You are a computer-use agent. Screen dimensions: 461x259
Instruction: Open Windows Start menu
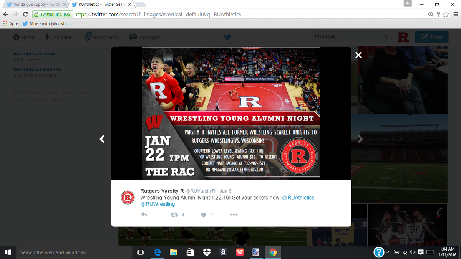(x=8, y=252)
